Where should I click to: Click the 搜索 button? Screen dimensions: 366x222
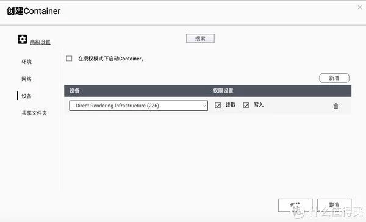pos(200,38)
